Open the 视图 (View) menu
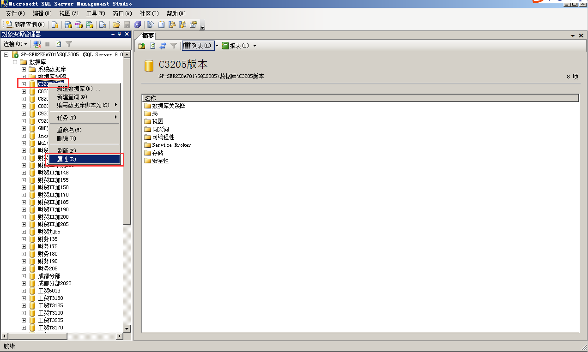 pos(69,13)
